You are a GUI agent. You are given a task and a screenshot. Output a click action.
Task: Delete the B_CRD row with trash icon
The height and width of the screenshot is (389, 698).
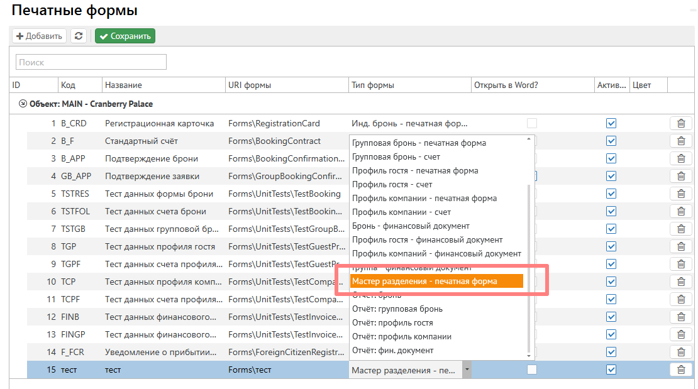point(680,124)
